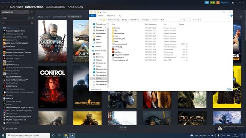Switch Steam library to grid collections view
This screenshot has height=138, width=246.
click(x=32, y=12)
